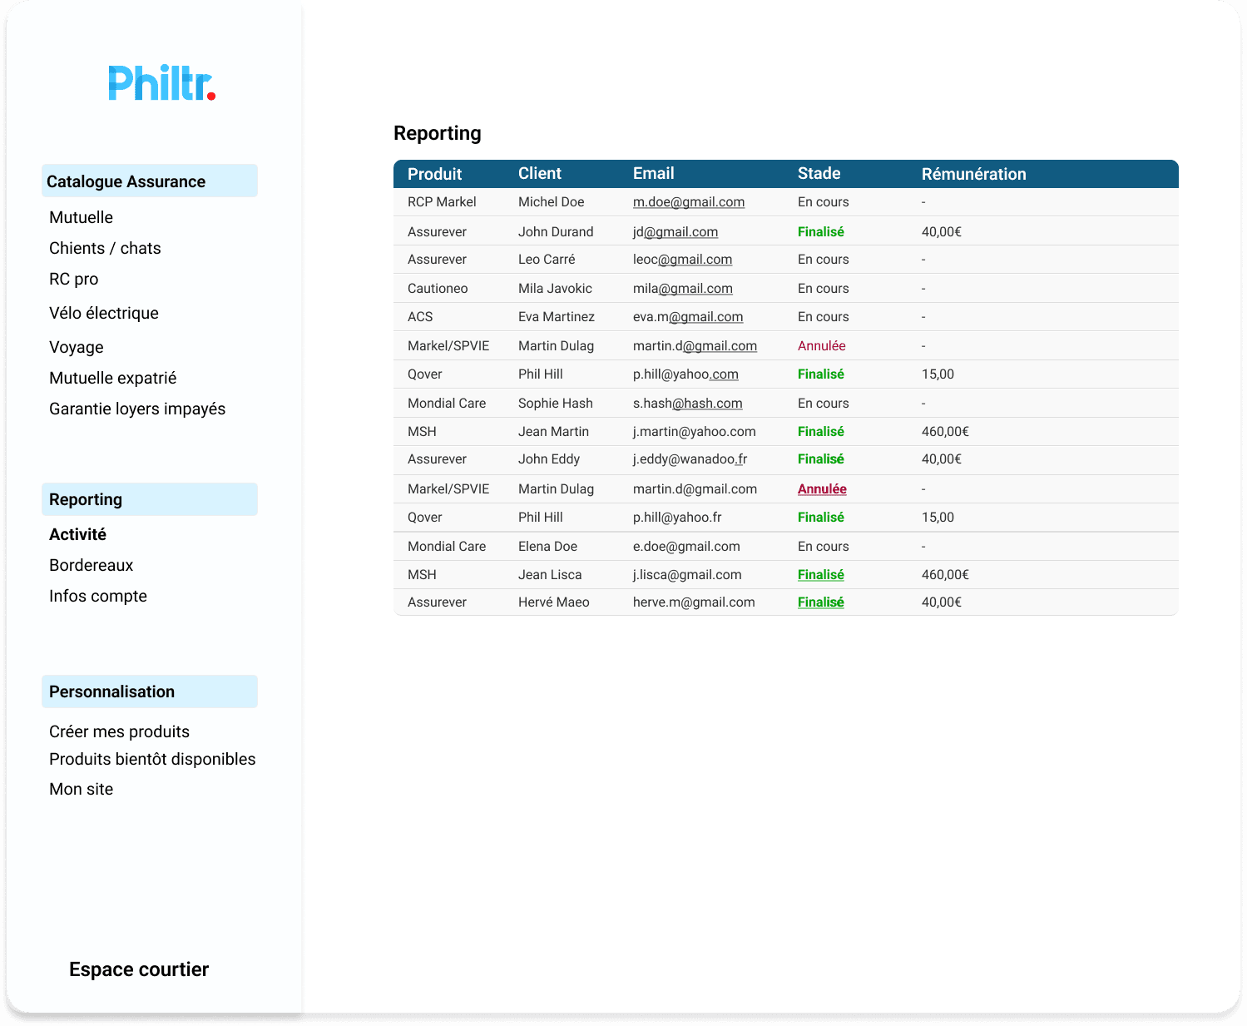Viewport: 1247px width, 1026px height.
Task: Open the Reporting section header
Action: point(86,499)
